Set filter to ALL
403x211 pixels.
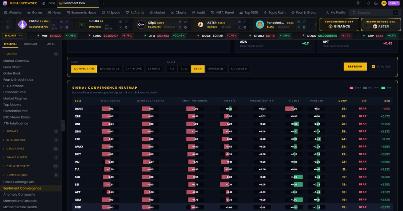point(172,69)
